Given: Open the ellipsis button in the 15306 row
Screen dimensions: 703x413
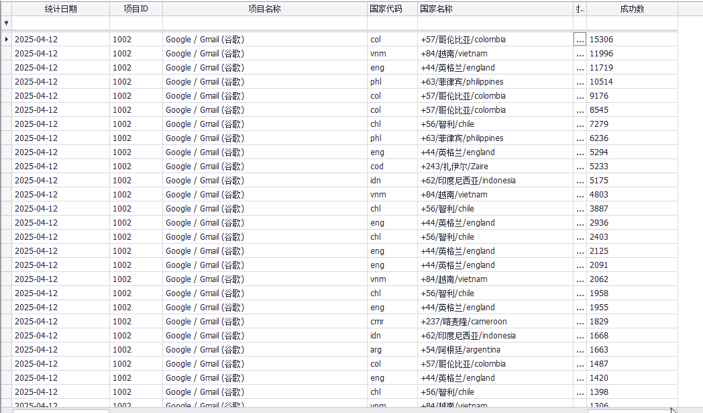Looking at the screenshot, I should click(580, 40).
